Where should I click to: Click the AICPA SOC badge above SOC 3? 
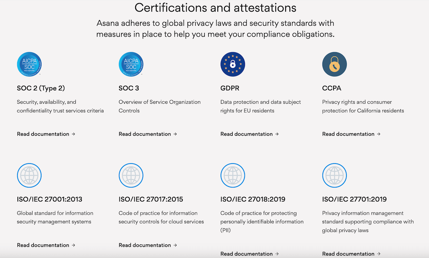pos(131,64)
